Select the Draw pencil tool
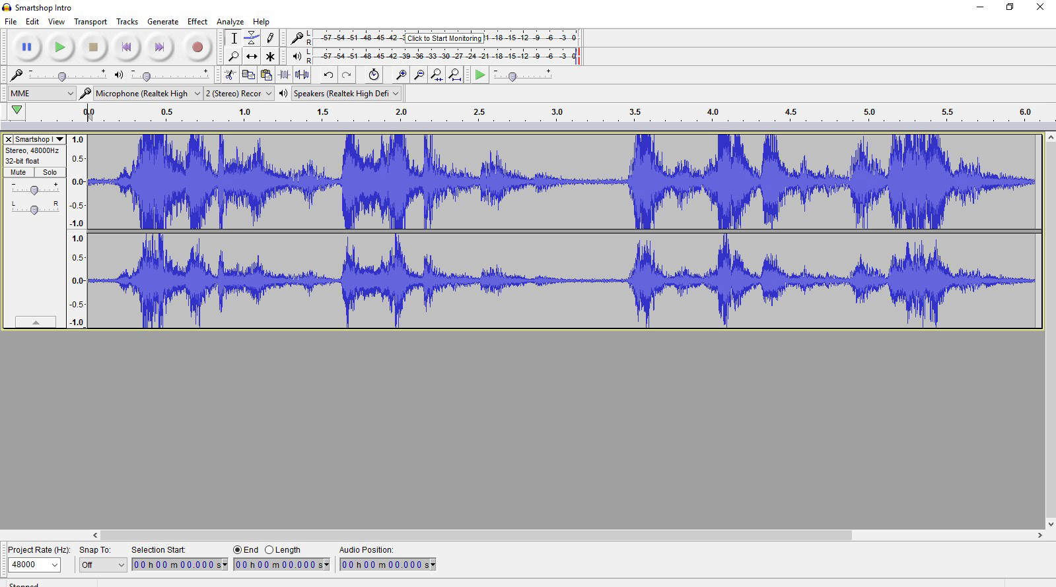This screenshot has width=1056, height=587. (269, 38)
